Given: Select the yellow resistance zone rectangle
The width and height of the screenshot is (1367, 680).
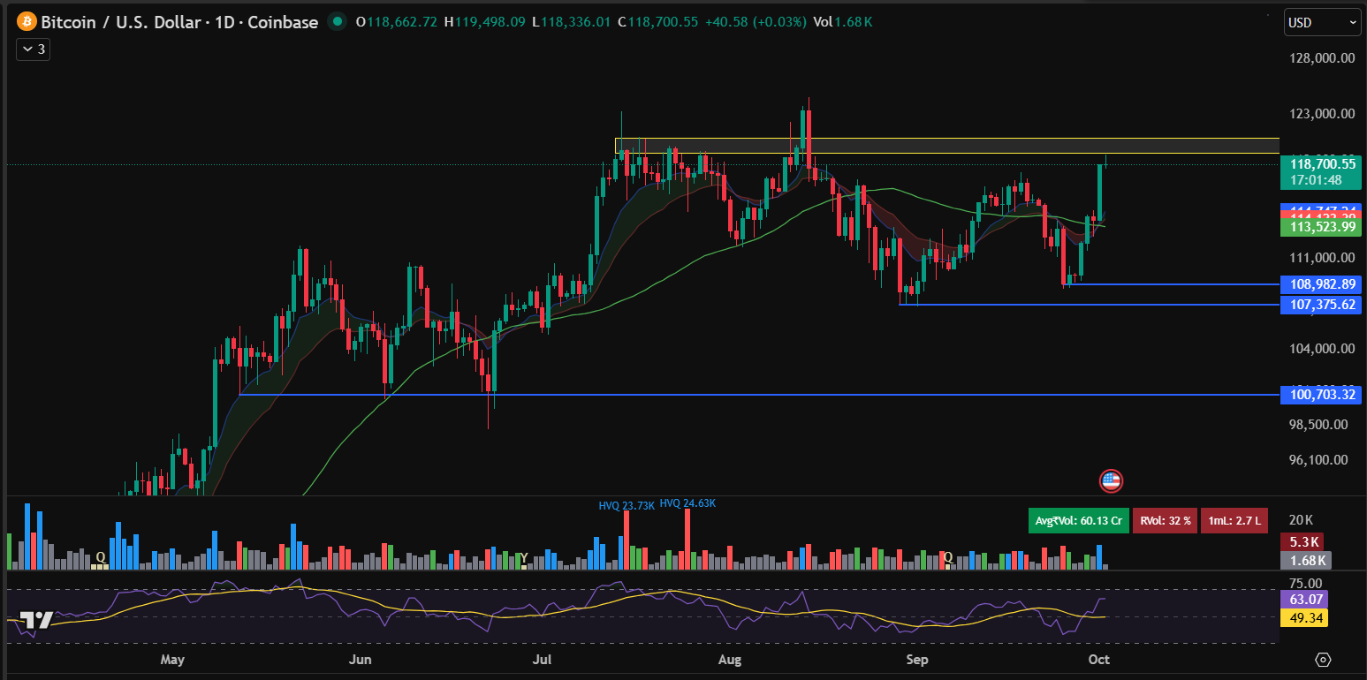Looking at the screenshot, I should tap(946, 146).
